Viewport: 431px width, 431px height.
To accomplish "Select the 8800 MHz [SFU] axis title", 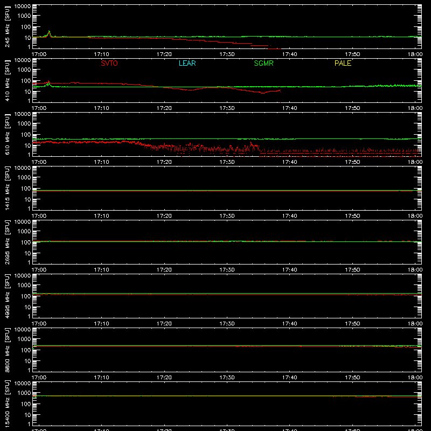I will [x=7, y=350].
